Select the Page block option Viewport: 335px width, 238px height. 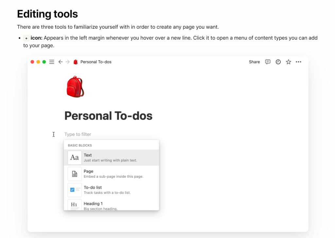(x=111, y=174)
